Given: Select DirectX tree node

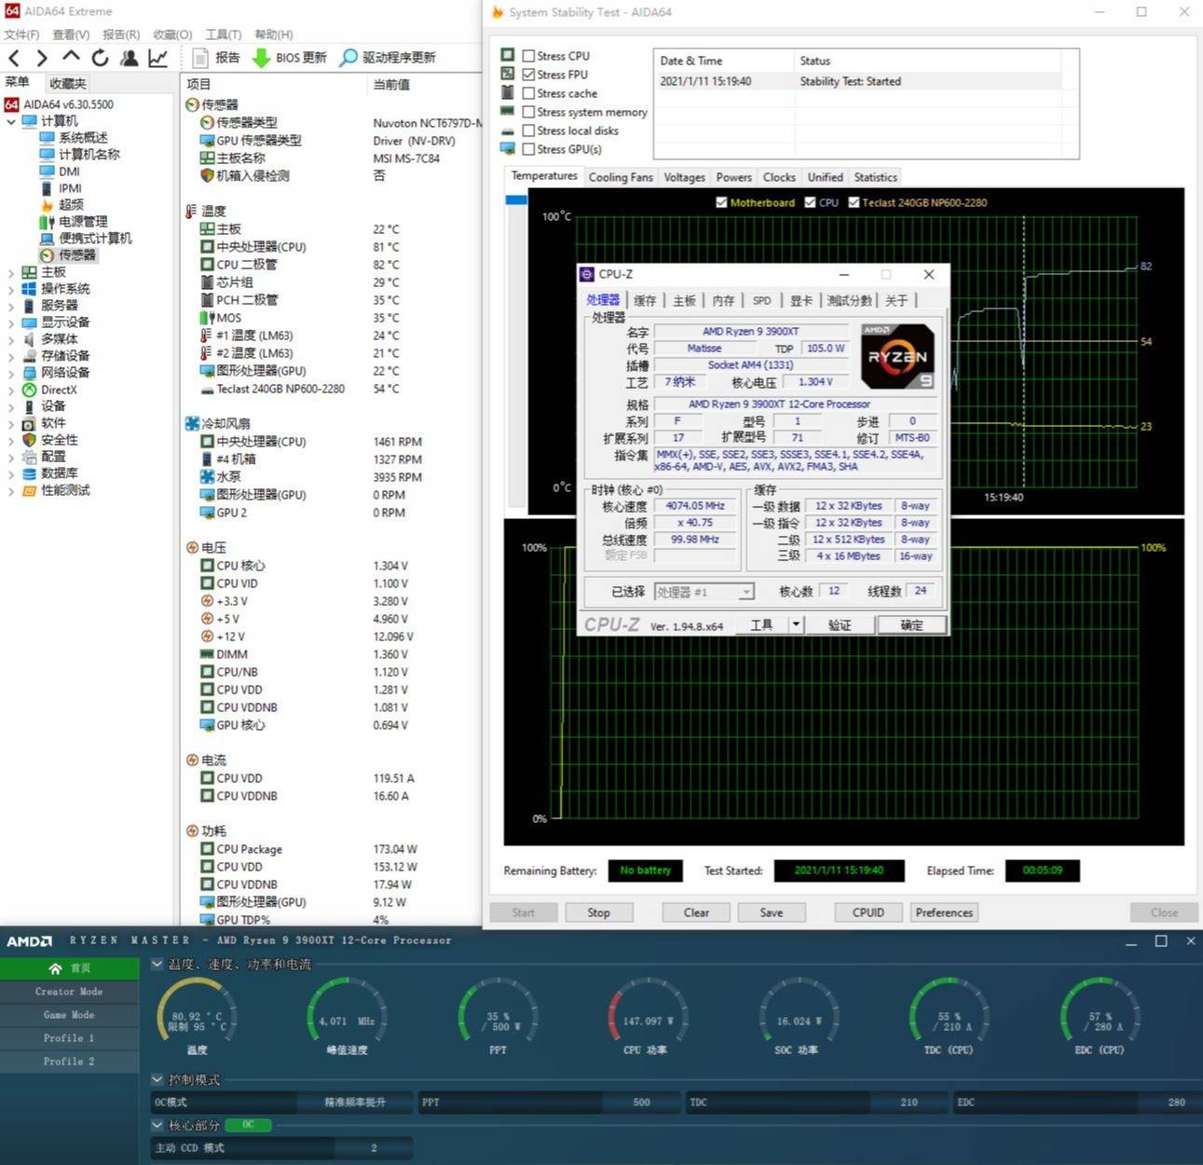Looking at the screenshot, I should (59, 390).
